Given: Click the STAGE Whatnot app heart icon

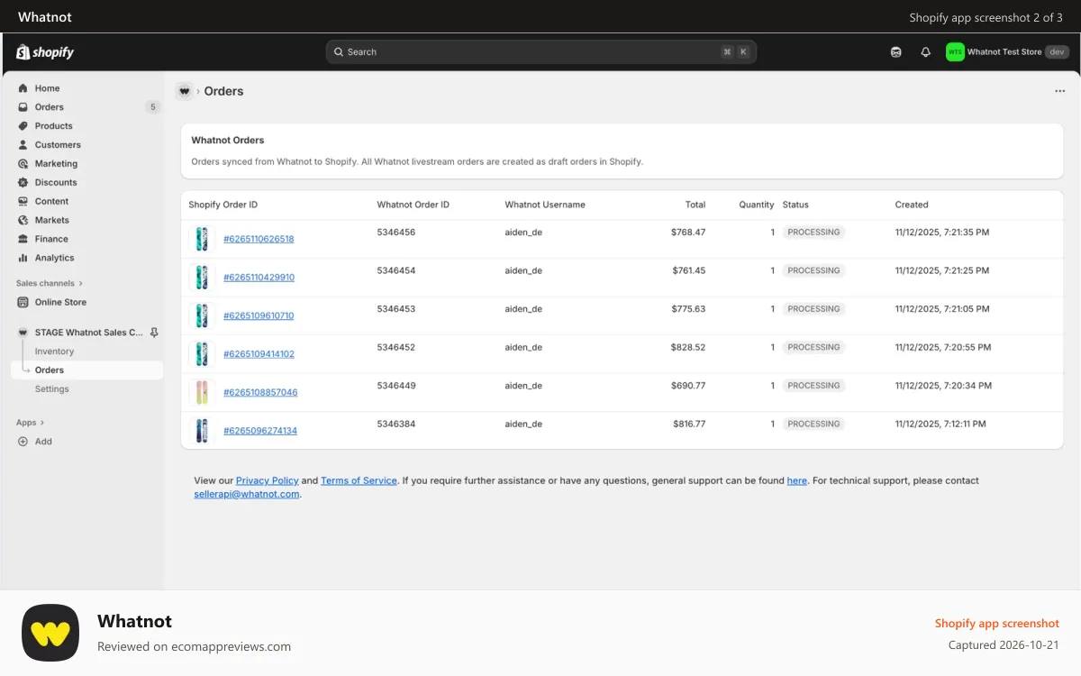Looking at the screenshot, I should click(23, 333).
